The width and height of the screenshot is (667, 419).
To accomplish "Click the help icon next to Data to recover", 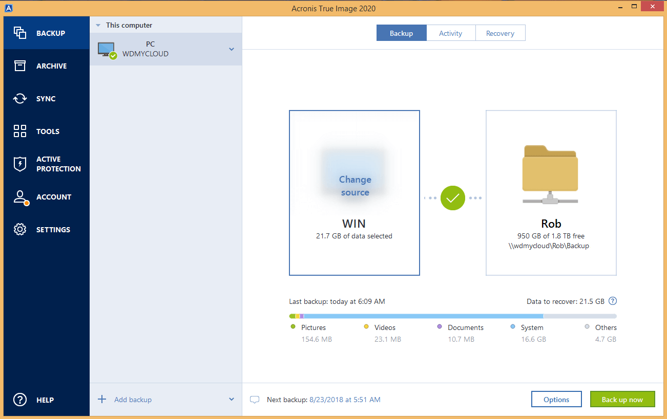I will (612, 301).
